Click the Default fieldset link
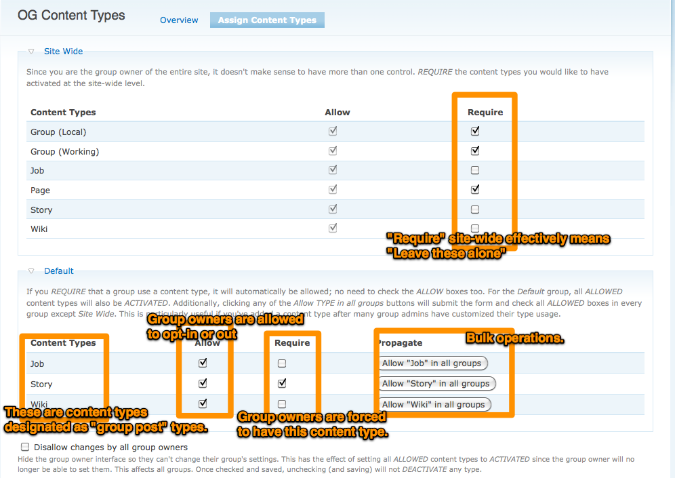 pyautogui.click(x=58, y=271)
